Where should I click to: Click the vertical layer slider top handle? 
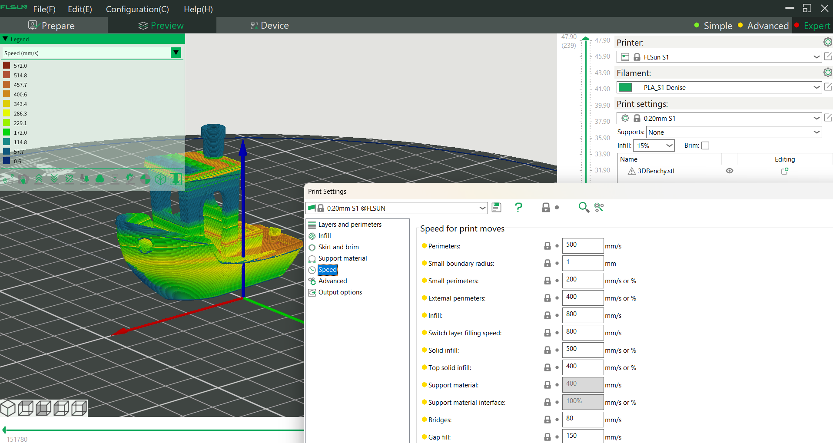pyautogui.click(x=586, y=39)
